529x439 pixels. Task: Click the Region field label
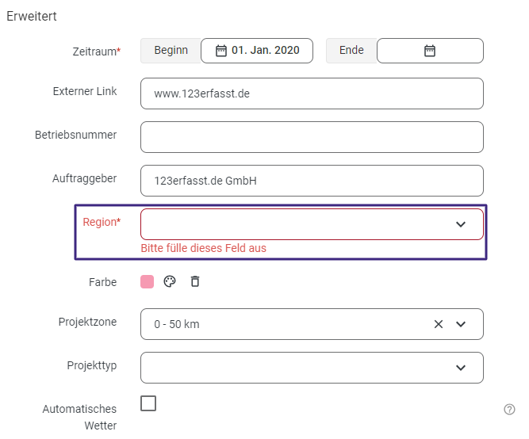click(102, 223)
